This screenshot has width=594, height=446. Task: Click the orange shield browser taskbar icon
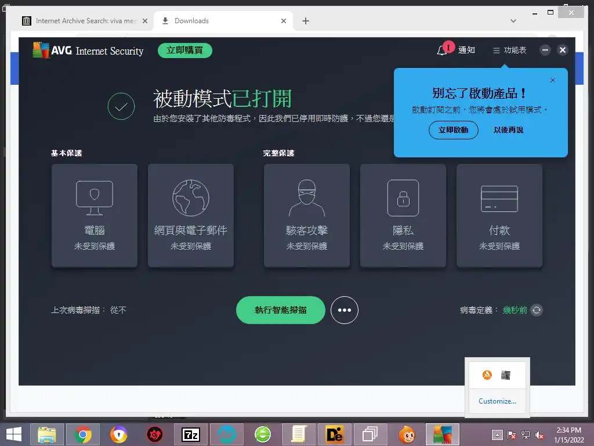coord(119,434)
